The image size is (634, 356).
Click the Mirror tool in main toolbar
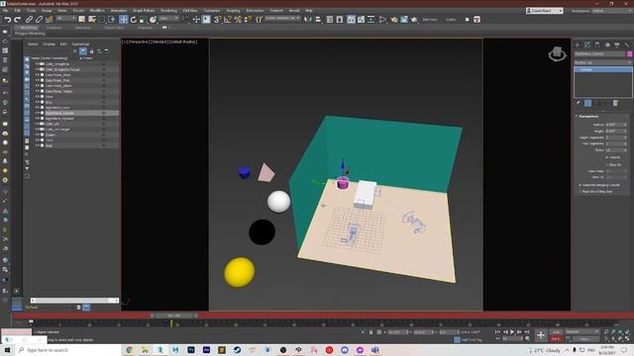point(308,20)
